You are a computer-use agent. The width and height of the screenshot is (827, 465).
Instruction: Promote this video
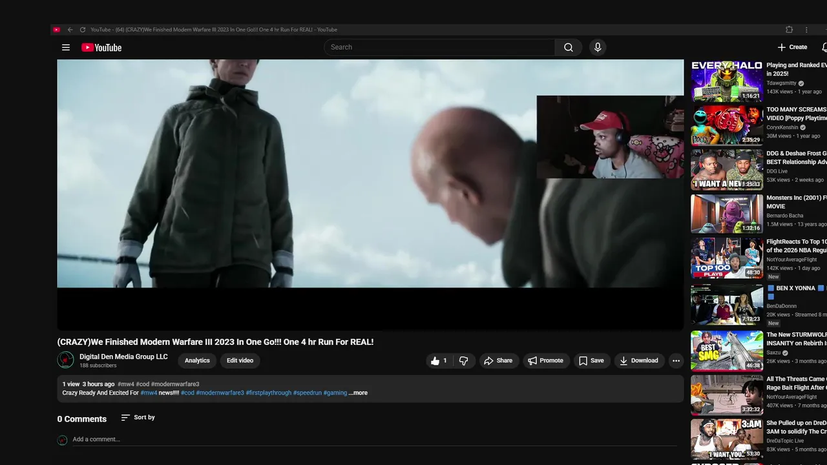(546, 360)
